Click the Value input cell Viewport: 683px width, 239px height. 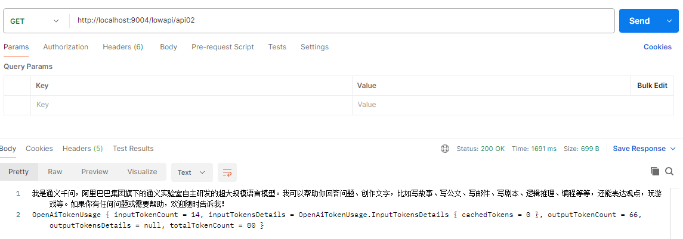(x=512, y=105)
